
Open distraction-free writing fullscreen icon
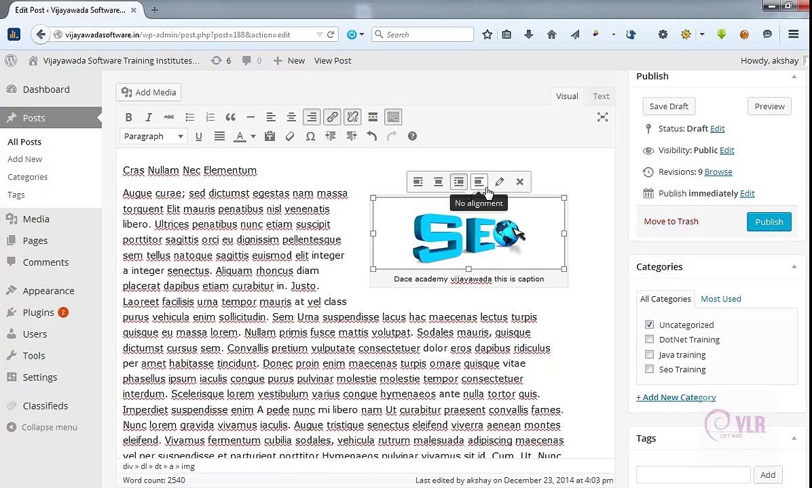pos(602,117)
